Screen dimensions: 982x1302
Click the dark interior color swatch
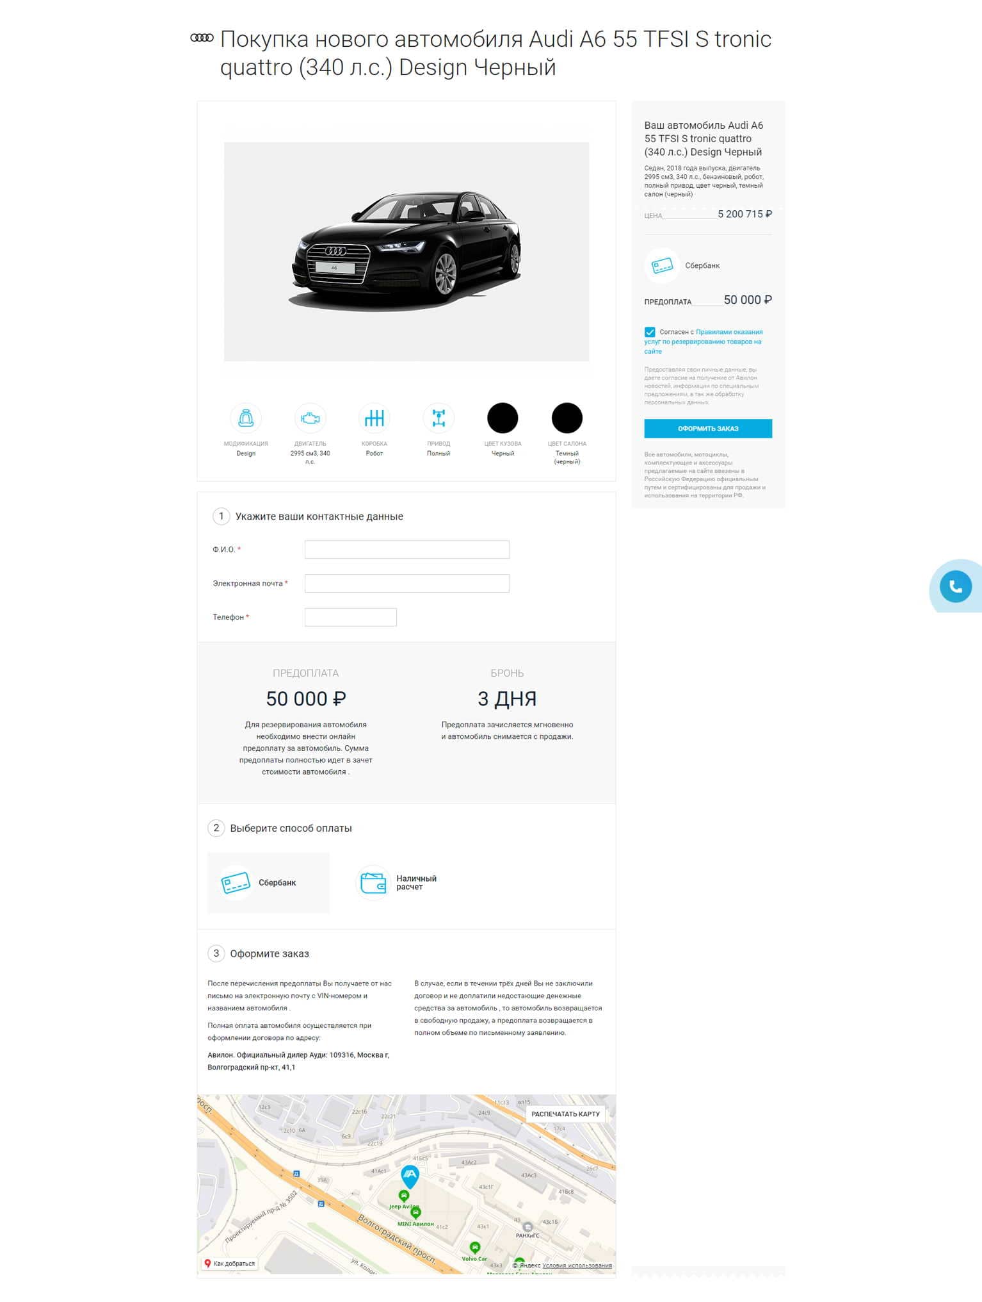[567, 418]
